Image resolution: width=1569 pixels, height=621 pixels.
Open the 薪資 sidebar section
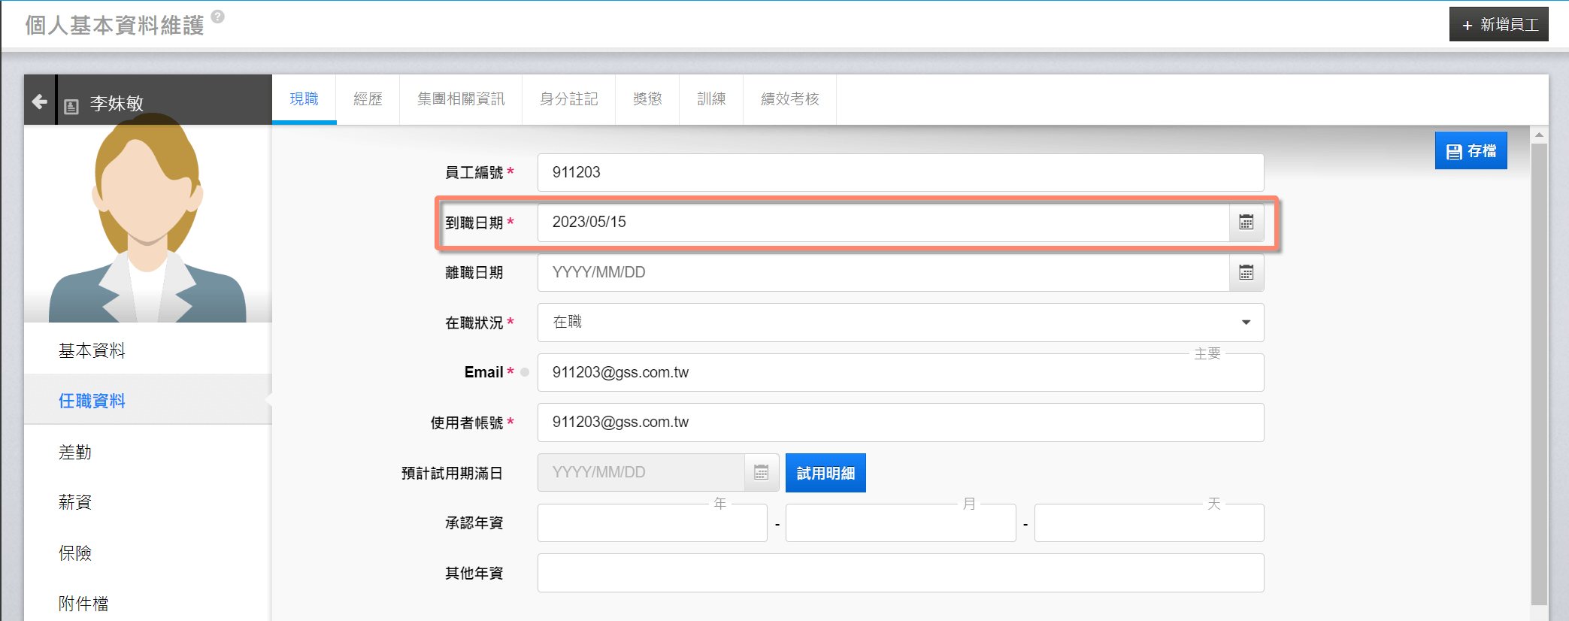(75, 502)
